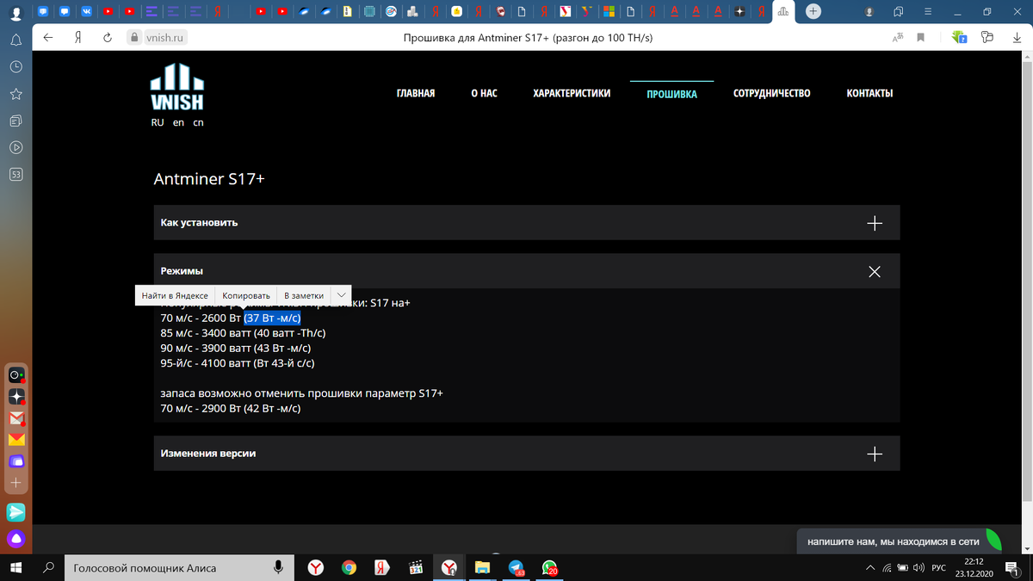Open the tab counter showing 53
The width and height of the screenshot is (1033, 581).
pyautogui.click(x=15, y=174)
